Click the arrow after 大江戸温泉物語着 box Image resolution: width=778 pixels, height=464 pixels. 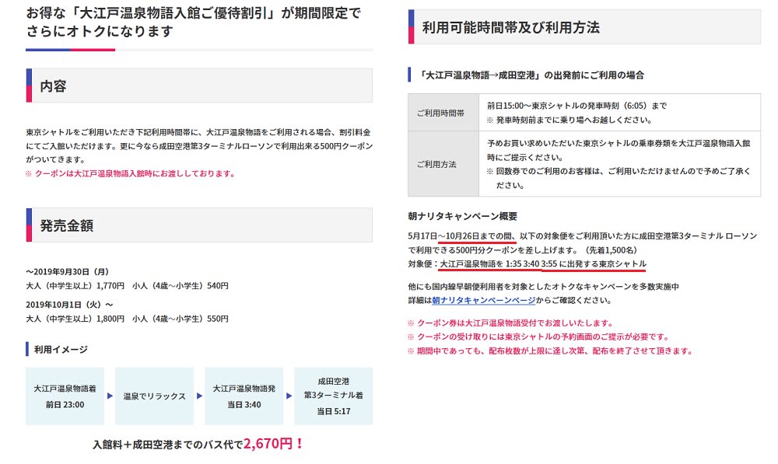click(110, 396)
